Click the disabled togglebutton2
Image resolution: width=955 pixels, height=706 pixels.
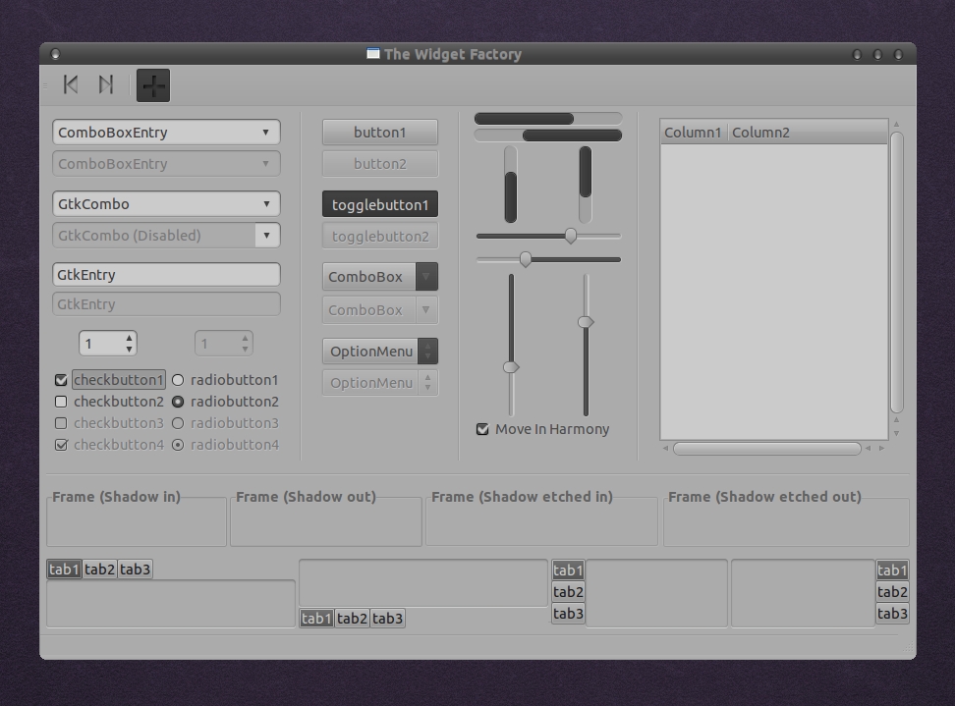(380, 236)
